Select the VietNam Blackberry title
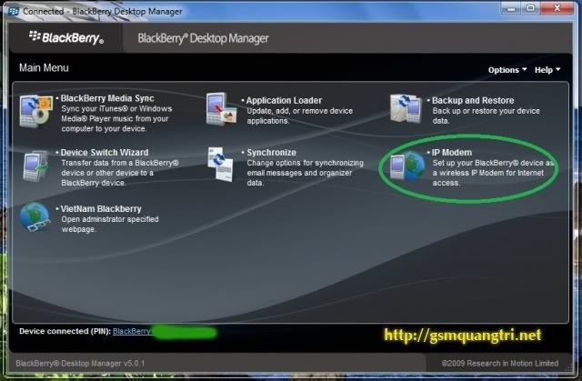This screenshot has width=582, height=381. 101,209
